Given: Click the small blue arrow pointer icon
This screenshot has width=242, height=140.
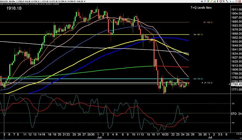Looking at the screenshot, I should 231,2.
